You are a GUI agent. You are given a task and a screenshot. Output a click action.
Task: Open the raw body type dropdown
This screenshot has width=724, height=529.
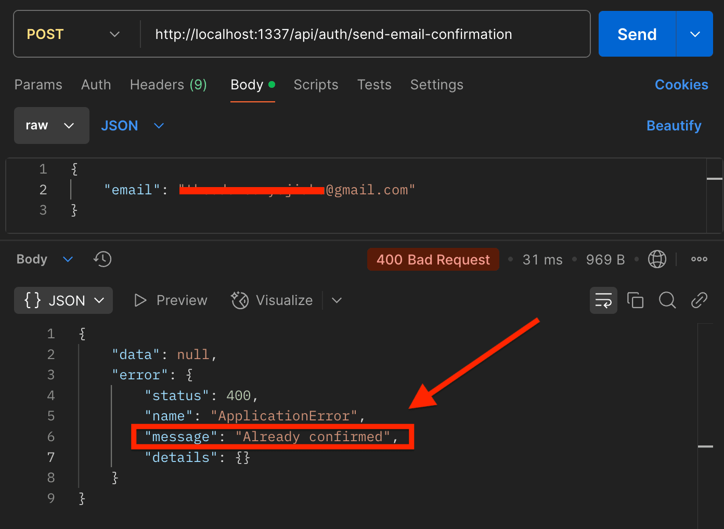point(51,125)
